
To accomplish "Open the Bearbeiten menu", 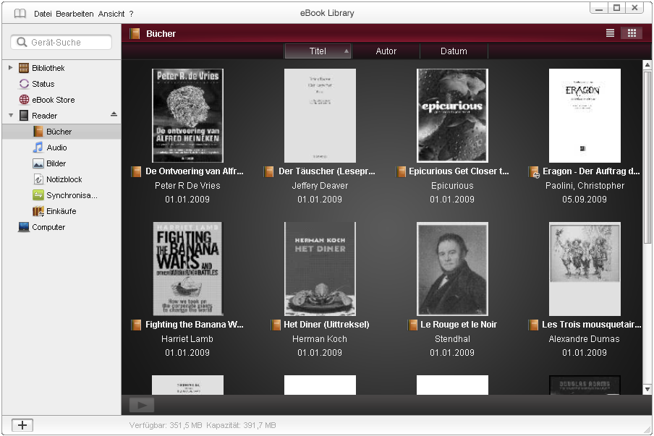I will 75,14.
